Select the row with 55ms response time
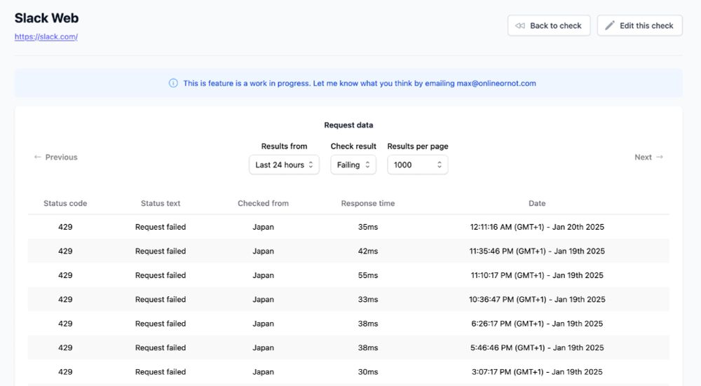The height and width of the screenshot is (386, 701). [x=348, y=276]
